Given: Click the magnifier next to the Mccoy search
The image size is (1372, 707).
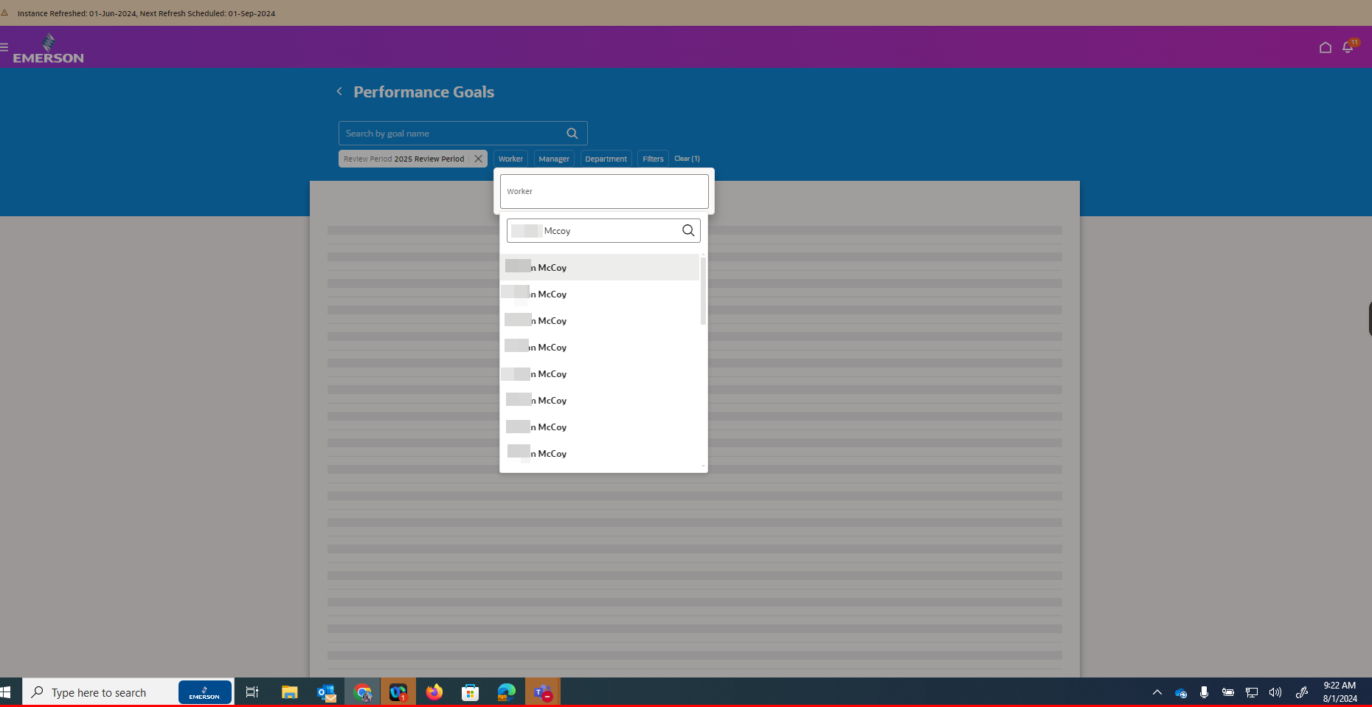Looking at the screenshot, I should click(x=687, y=230).
